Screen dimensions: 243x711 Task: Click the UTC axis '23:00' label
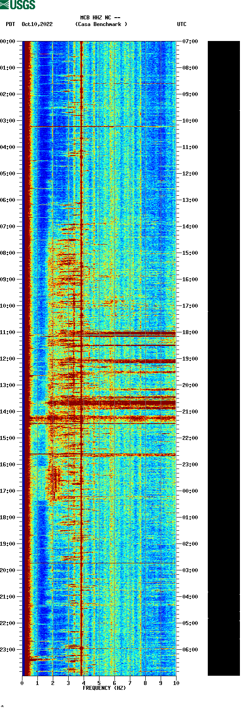tap(190, 465)
